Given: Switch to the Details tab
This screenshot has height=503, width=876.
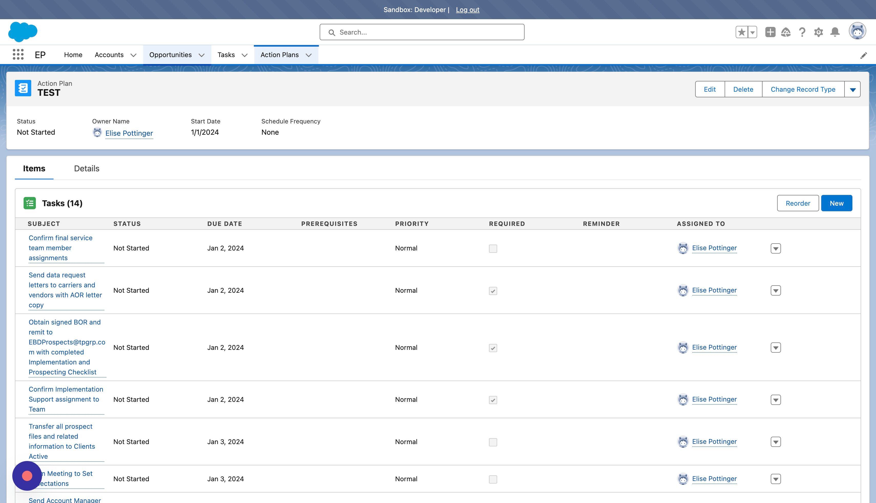Looking at the screenshot, I should pos(87,169).
